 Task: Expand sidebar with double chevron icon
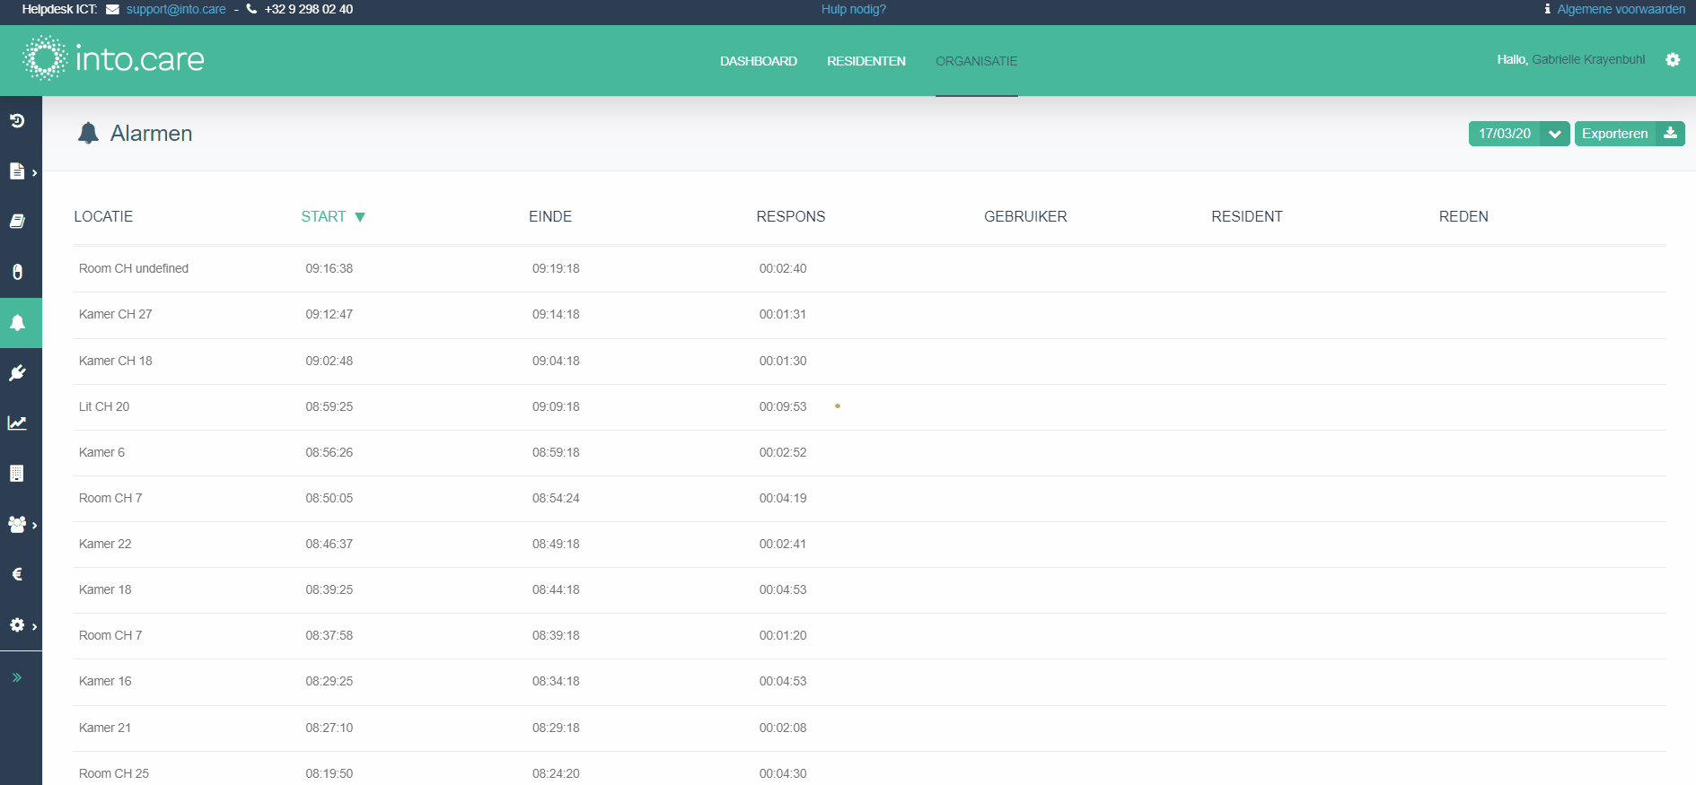pos(17,677)
